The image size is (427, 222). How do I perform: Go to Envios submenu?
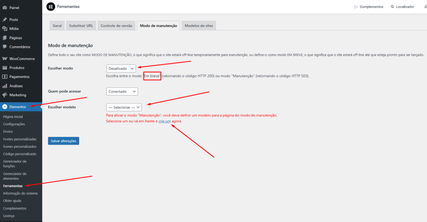8,131
